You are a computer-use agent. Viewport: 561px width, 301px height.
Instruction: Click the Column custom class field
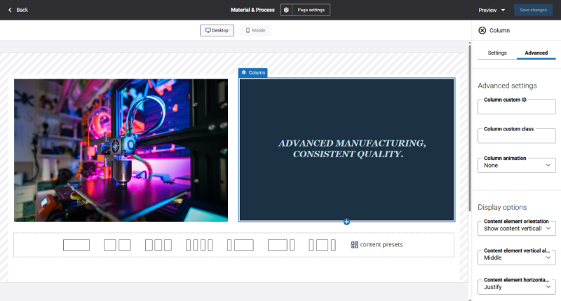pos(516,136)
